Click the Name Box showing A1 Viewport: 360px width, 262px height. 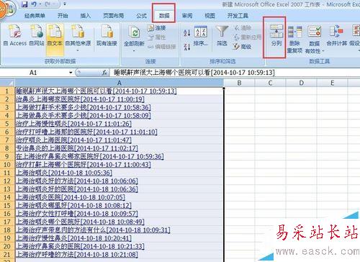(34, 73)
